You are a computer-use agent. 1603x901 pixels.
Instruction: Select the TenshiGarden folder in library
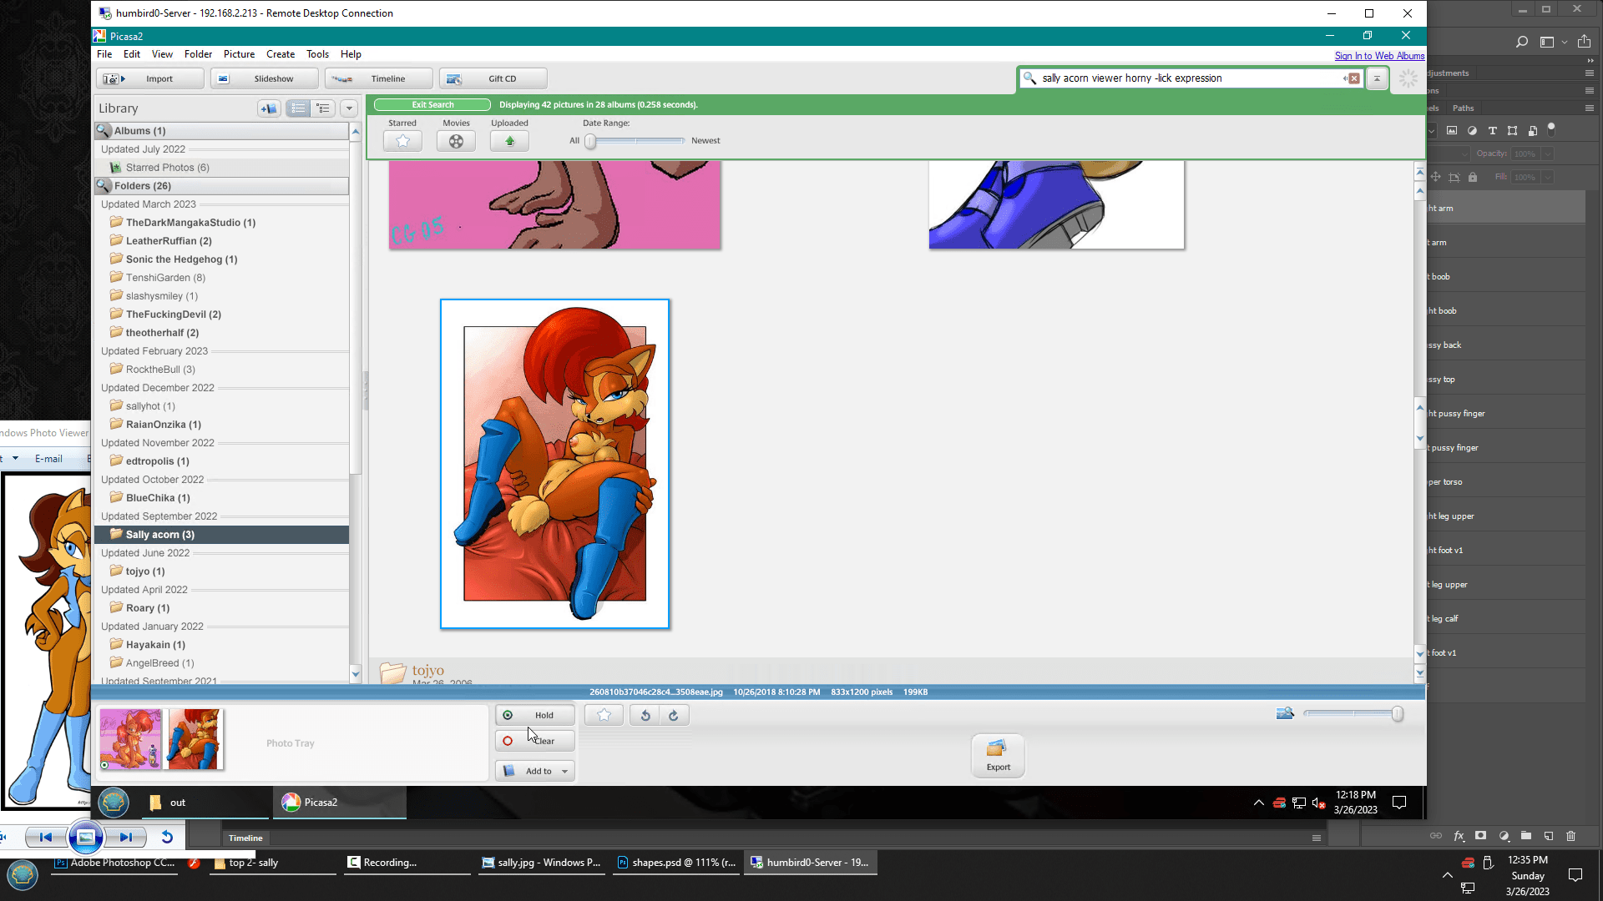(x=165, y=278)
